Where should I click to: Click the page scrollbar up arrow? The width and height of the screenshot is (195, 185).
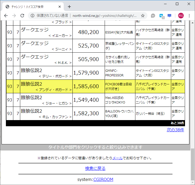pyautogui.click(x=192, y=22)
